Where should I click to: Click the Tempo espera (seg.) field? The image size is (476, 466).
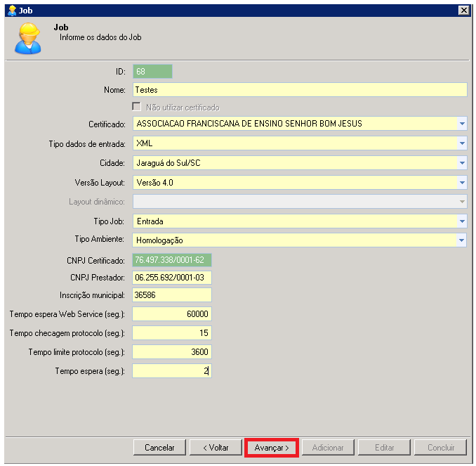(x=171, y=370)
